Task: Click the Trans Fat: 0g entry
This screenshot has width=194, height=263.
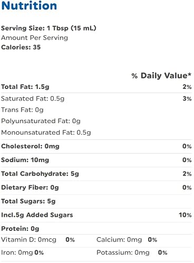Action: [22, 110]
